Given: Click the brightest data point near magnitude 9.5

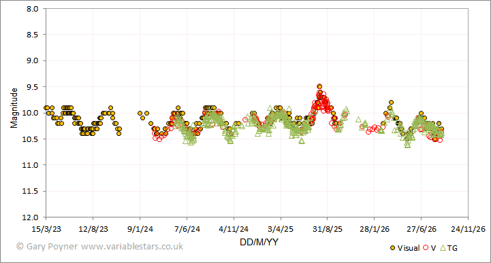Looking at the screenshot, I should (x=319, y=86).
